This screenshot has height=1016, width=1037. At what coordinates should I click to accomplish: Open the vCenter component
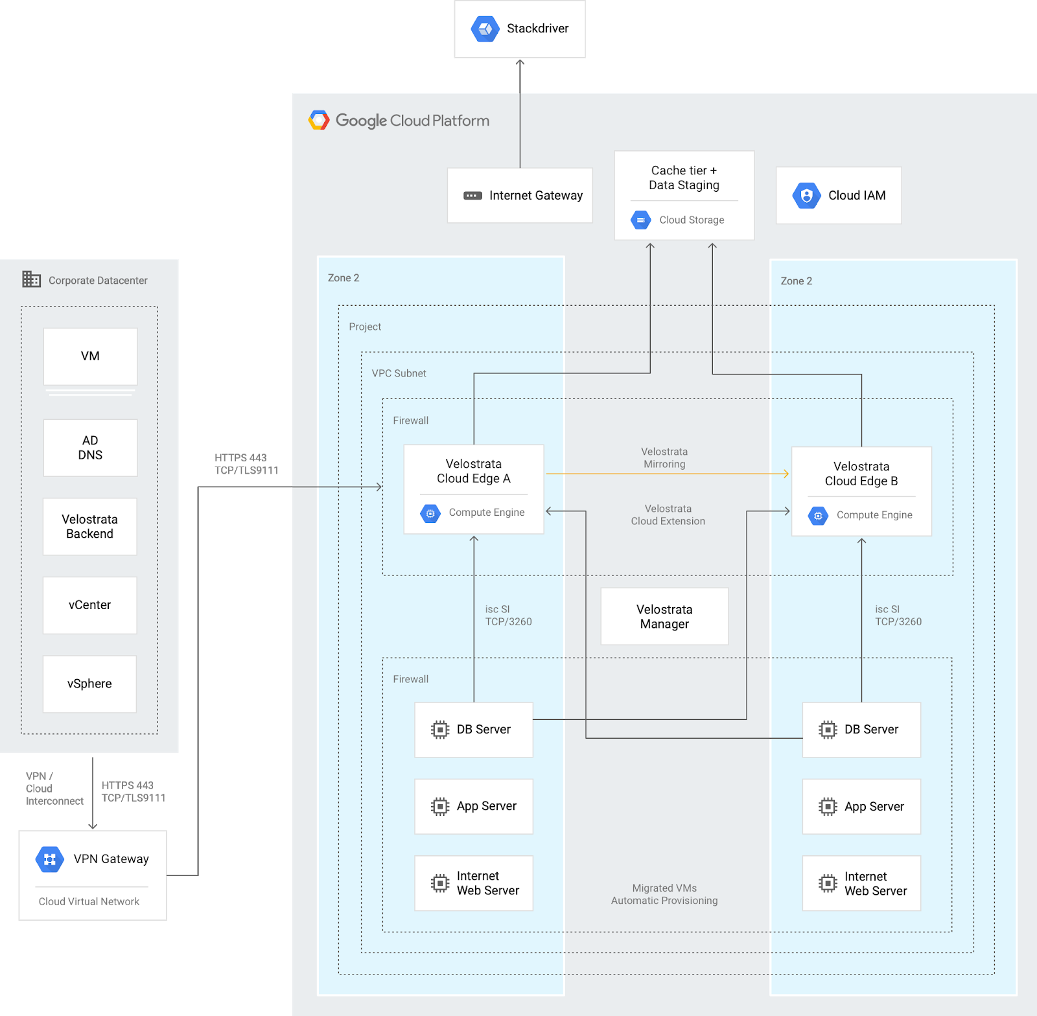pos(89,605)
